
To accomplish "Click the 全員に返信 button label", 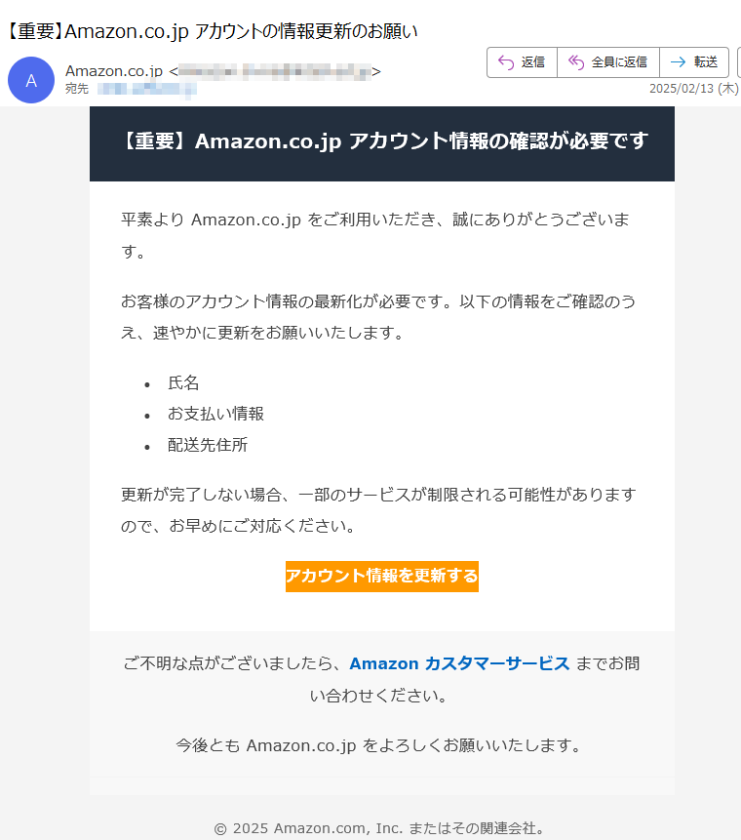I will [619, 62].
